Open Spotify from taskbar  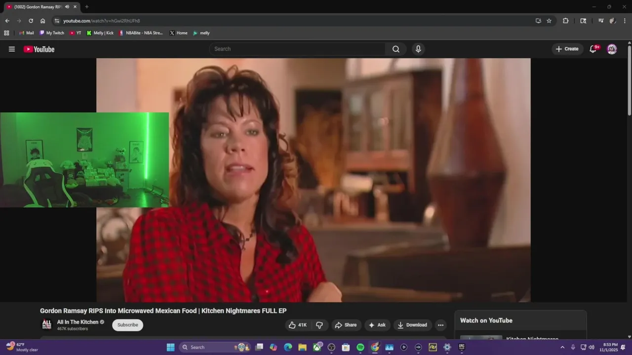[x=360, y=347]
